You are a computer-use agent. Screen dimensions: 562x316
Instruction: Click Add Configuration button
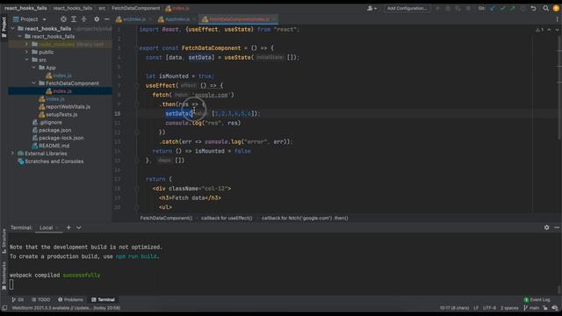407,8
